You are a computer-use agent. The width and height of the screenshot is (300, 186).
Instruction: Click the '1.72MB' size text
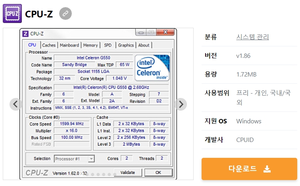coord(246,75)
